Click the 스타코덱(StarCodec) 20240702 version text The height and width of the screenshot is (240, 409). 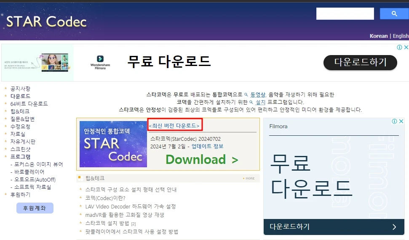(185, 139)
